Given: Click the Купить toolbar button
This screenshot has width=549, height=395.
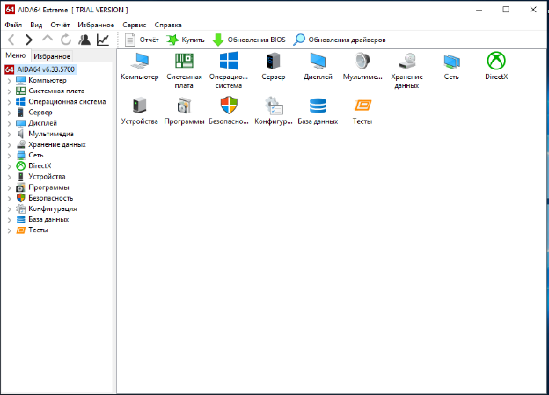Looking at the screenshot, I should point(186,40).
